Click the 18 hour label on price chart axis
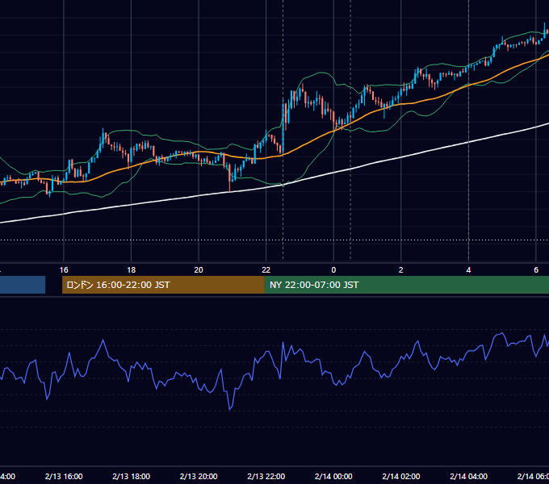This screenshot has height=484, width=549. 132,270
